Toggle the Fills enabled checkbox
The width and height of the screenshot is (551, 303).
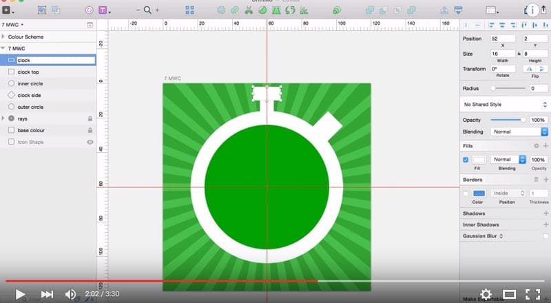tap(466, 159)
